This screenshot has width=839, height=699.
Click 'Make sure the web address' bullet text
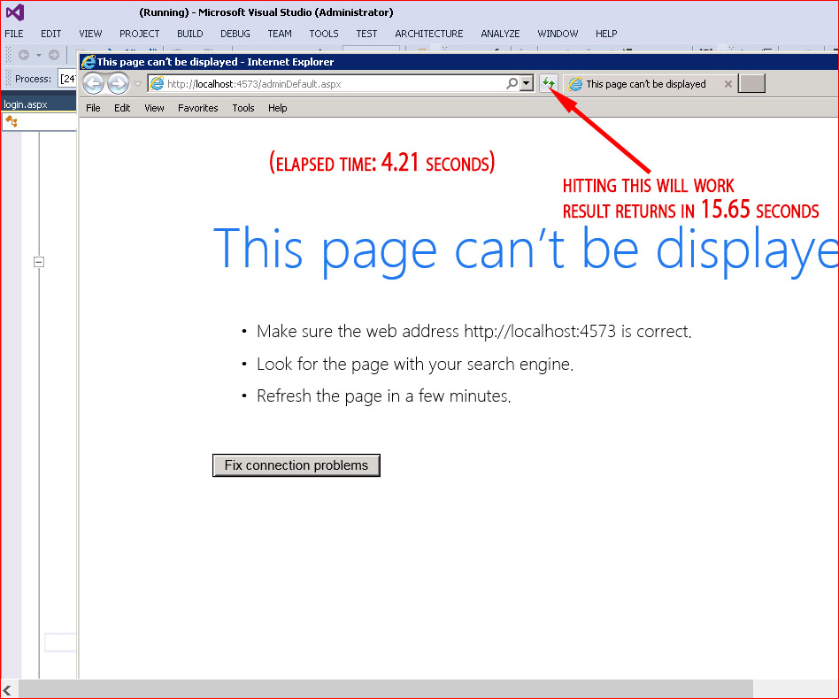click(474, 332)
